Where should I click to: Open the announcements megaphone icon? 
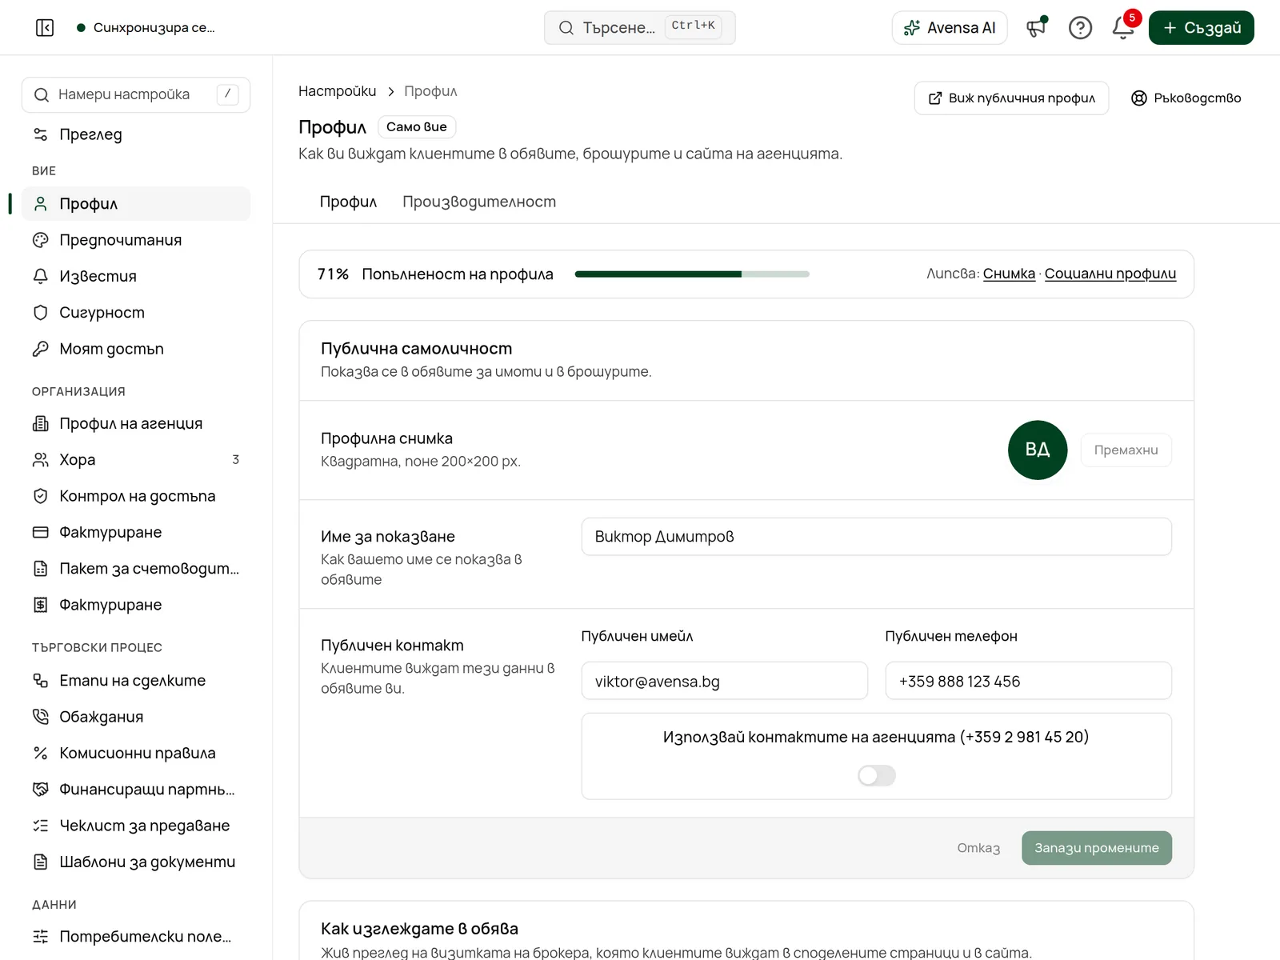[1037, 28]
